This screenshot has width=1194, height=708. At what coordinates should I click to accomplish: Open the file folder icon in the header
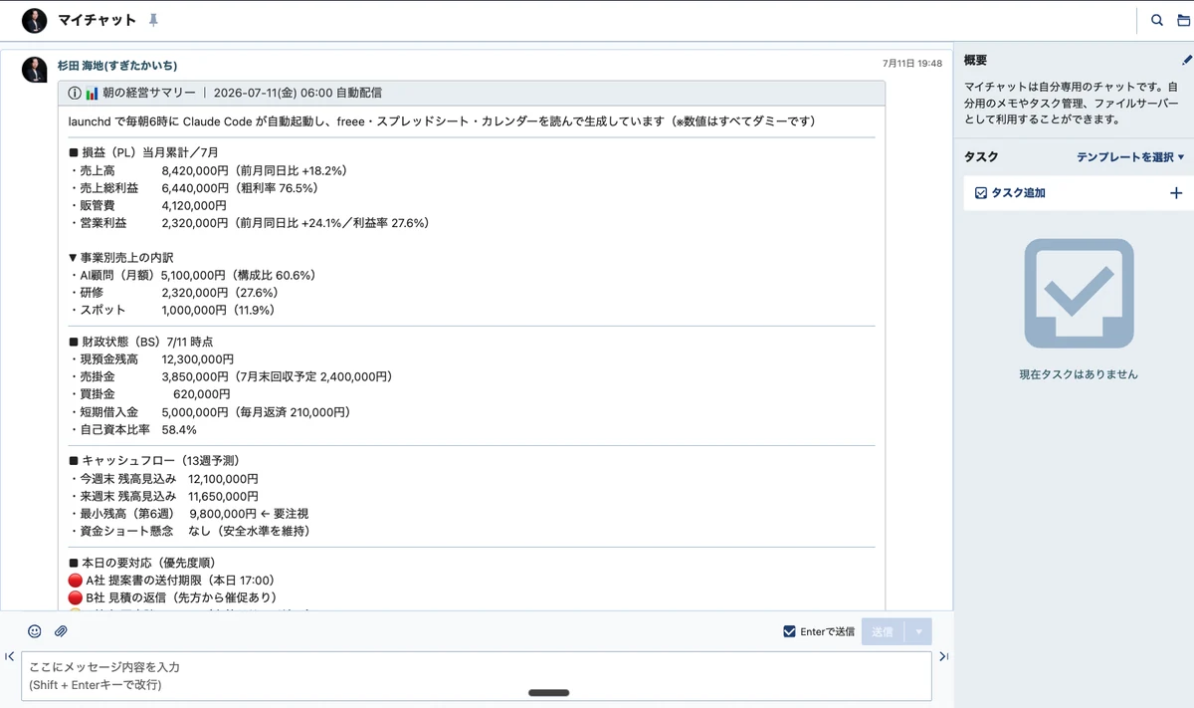[1183, 20]
